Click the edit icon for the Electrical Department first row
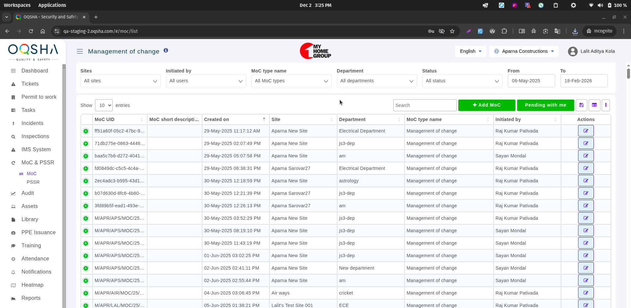Viewport: 631px width, 308px height. [x=586, y=131]
